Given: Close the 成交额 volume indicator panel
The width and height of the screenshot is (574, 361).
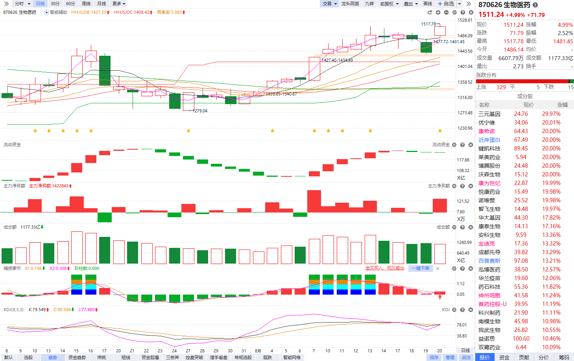Looking at the screenshot, I should 471,227.
